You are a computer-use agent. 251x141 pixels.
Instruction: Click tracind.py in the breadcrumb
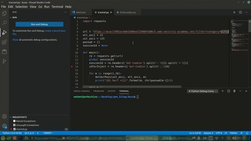82,18
